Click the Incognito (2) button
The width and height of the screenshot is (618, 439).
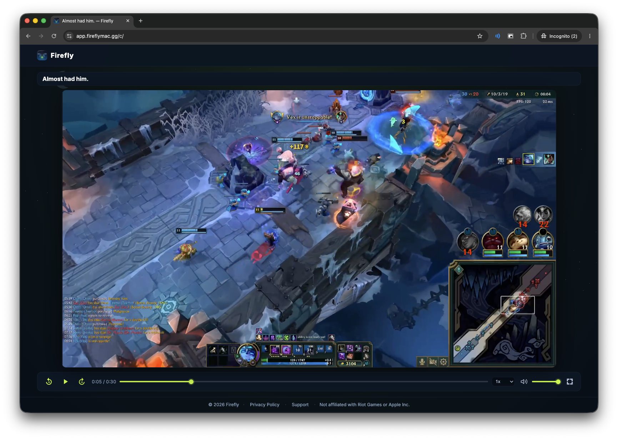pos(559,36)
